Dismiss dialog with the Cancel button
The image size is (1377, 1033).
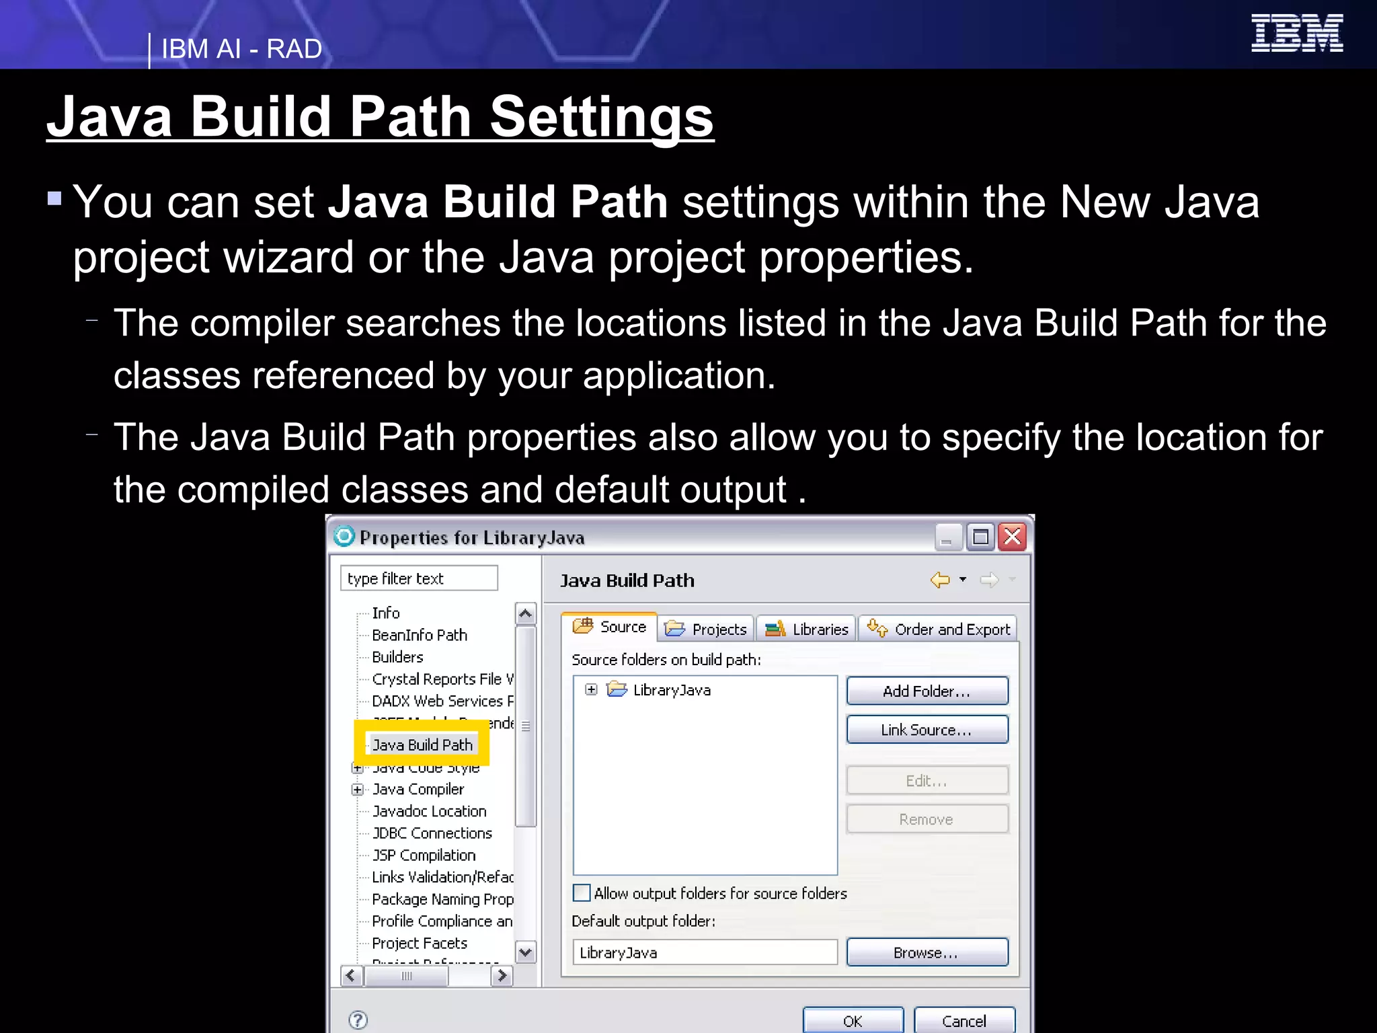tap(964, 1020)
